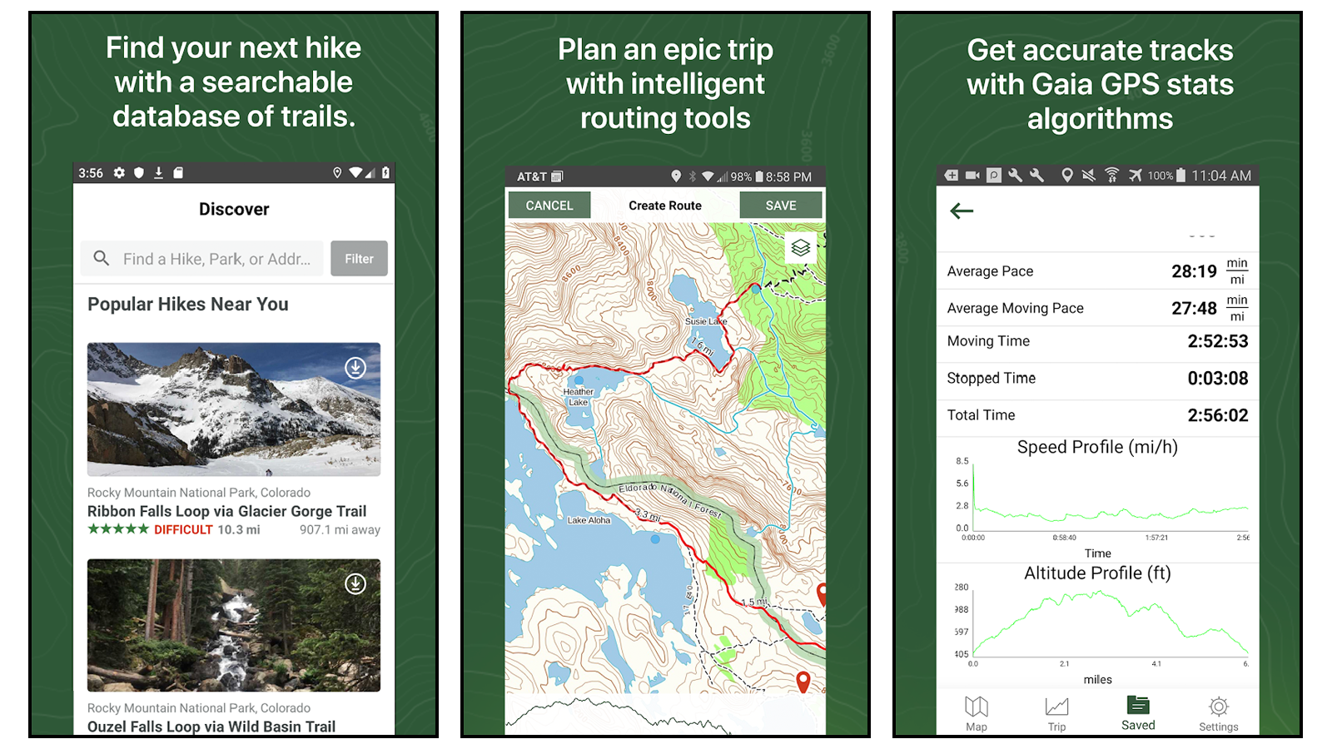Viewport: 1332px width, 749px height.
Task: Select the Create Route header
Action: coord(664,205)
